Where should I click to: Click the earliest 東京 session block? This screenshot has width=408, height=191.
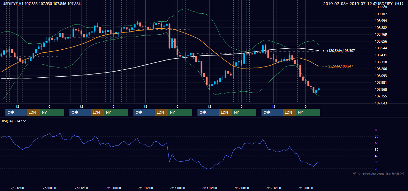point(16,112)
